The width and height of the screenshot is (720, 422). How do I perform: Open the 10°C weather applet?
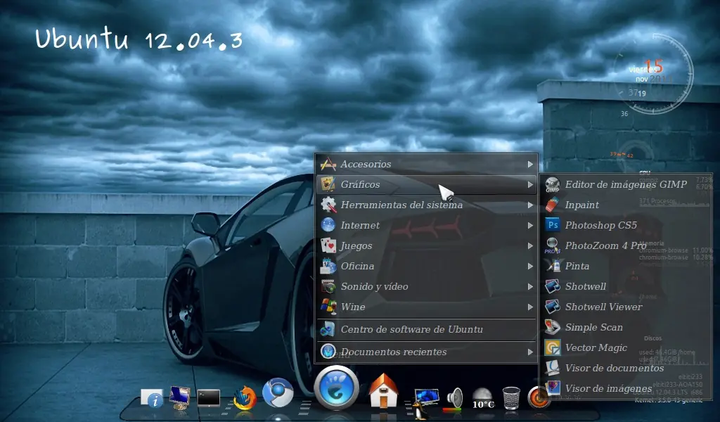[483, 398]
